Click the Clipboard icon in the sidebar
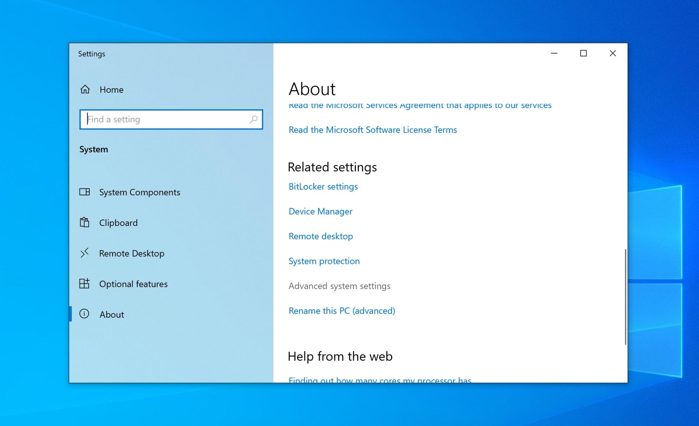 [85, 223]
